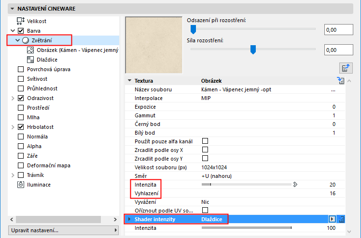Viewport: 361px width, 238px height.
Task: Click the limestone texture preview thumbnail
Action: pos(154,45)
